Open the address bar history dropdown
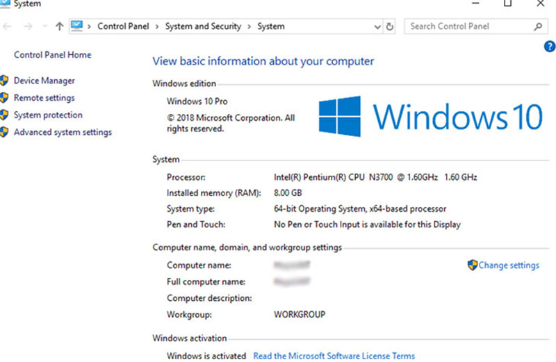This screenshot has height=362, width=556. [377, 27]
